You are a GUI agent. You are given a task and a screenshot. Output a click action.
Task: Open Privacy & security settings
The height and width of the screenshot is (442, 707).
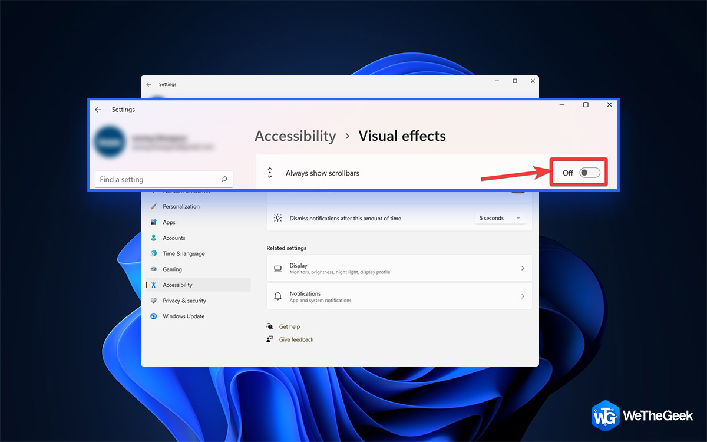(184, 301)
